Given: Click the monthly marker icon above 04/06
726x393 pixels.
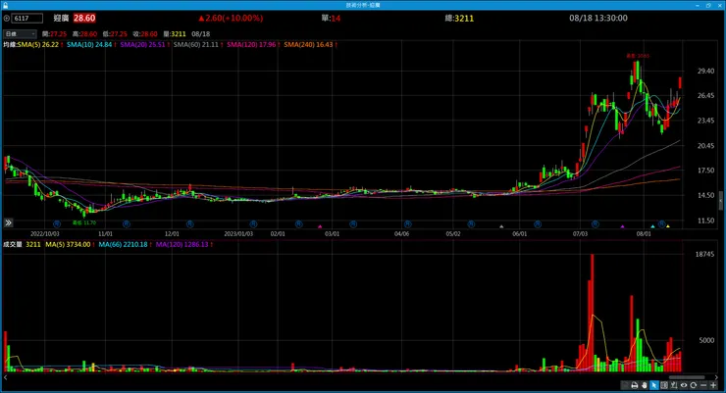Looking at the screenshot, I should [x=407, y=224].
